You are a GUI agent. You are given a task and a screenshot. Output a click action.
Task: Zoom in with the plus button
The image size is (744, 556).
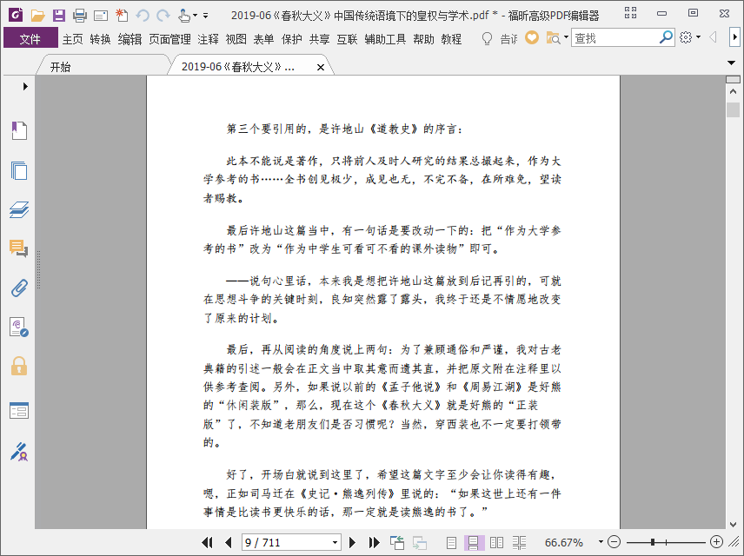716,542
